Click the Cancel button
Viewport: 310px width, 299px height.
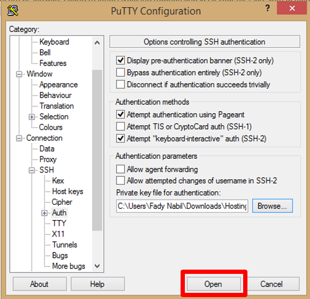pyautogui.click(x=272, y=284)
